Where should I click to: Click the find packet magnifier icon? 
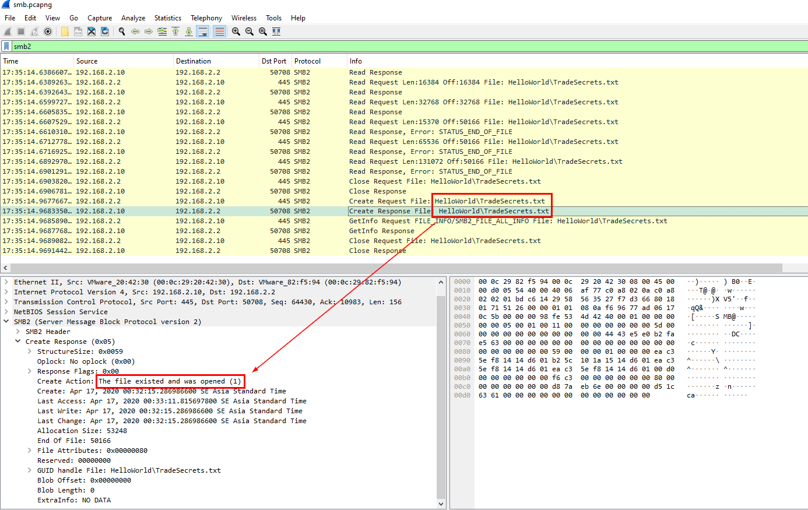tap(122, 31)
